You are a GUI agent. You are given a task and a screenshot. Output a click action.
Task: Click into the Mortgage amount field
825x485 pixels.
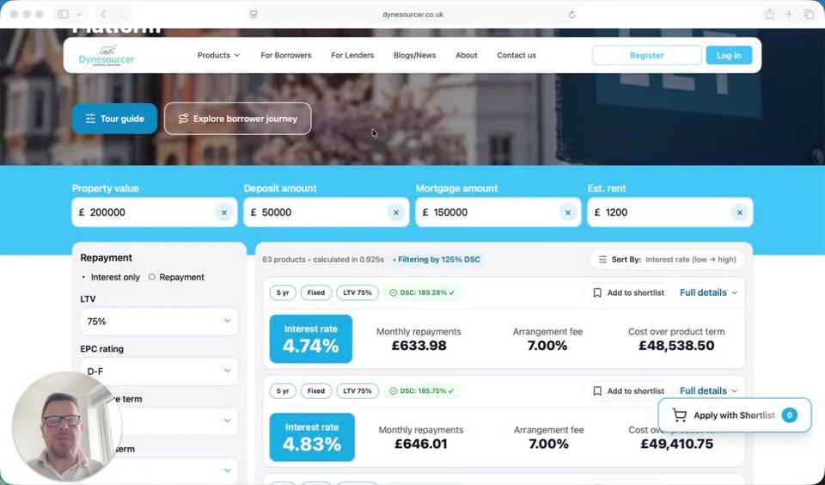[489, 212]
